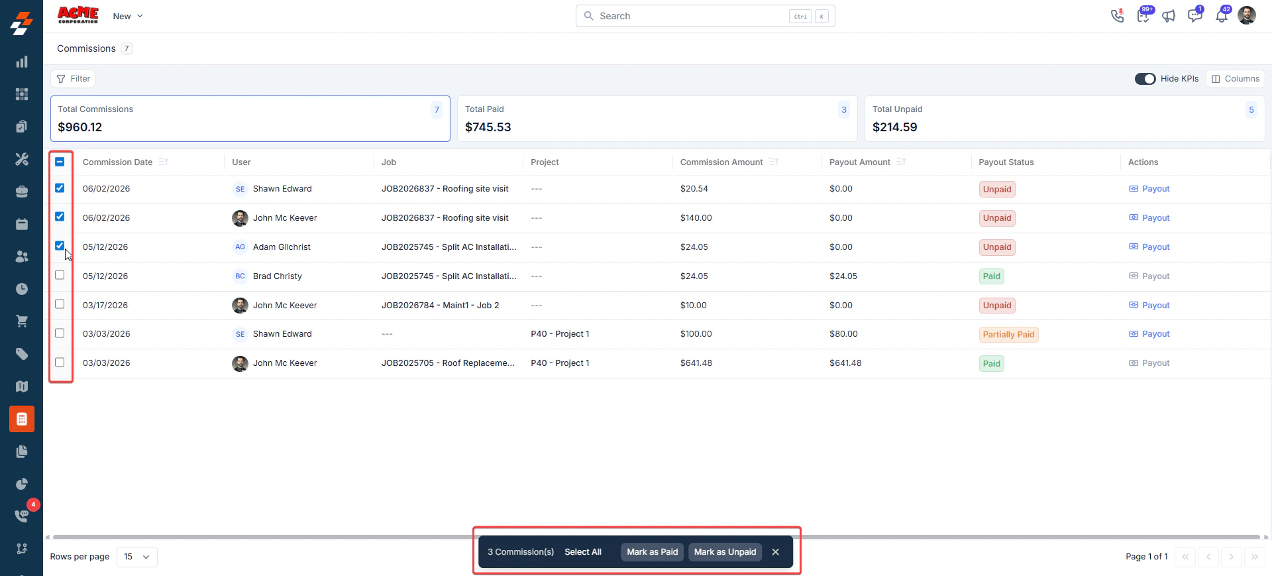Uncheck the Shawn Edward $20.54 row checkbox
This screenshot has width=1272, height=576.
tap(60, 188)
